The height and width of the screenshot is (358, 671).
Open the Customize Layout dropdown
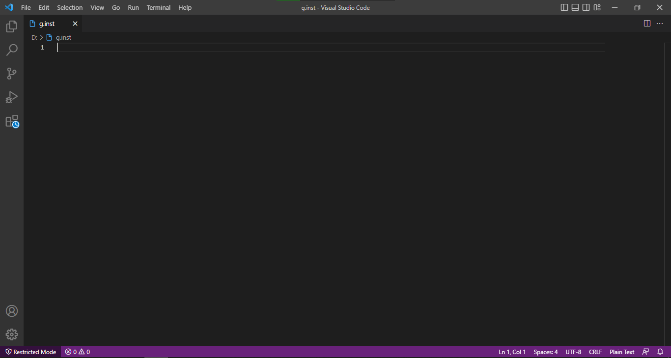click(597, 7)
